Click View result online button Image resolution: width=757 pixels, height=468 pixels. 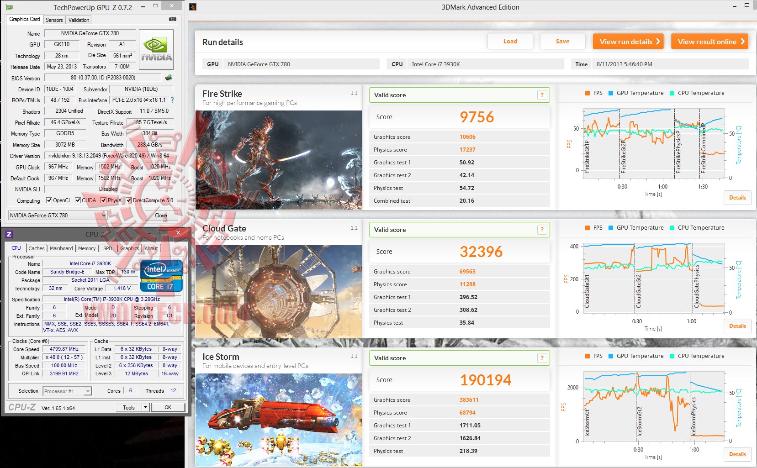click(x=710, y=42)
